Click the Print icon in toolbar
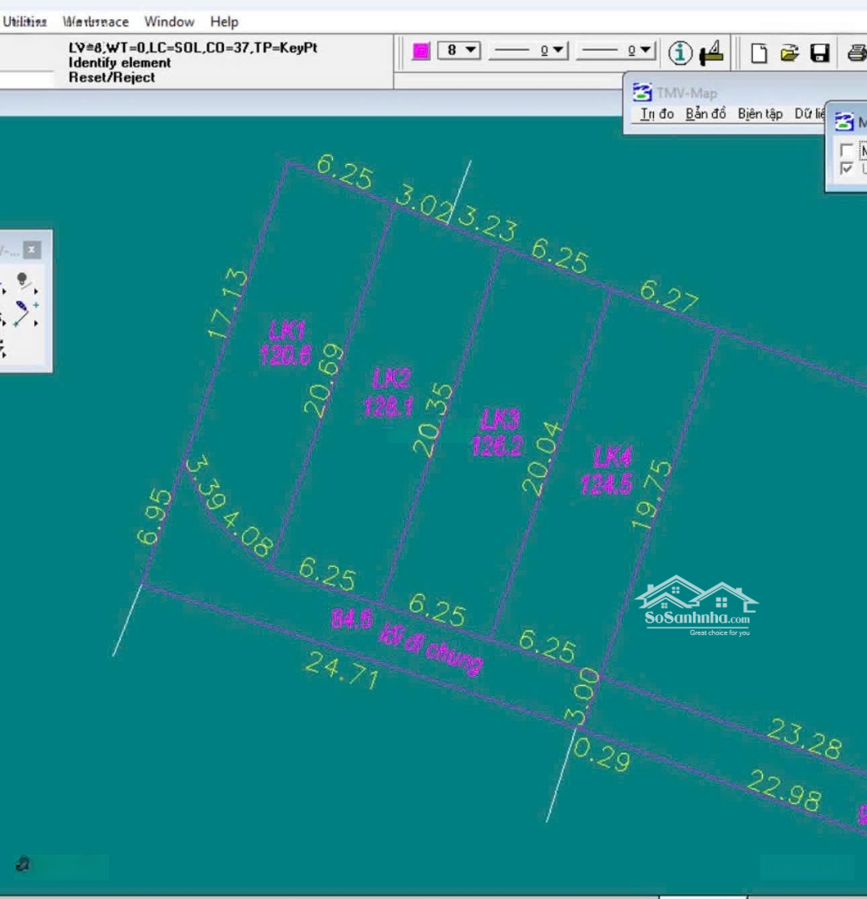This screenshot has height=899, width=867. pos(856,53)
